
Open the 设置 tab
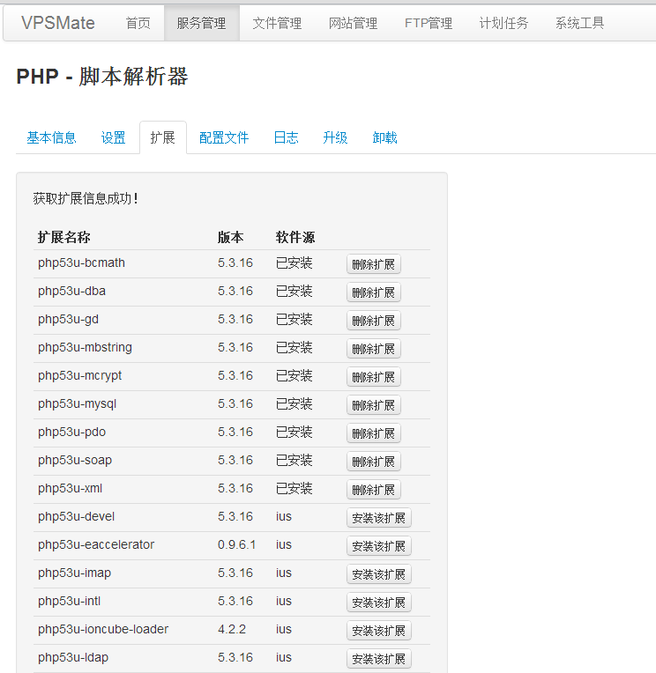[x=113, y=137]
